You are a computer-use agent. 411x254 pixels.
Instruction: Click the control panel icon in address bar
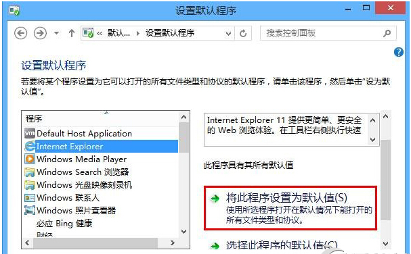(88, 33)
